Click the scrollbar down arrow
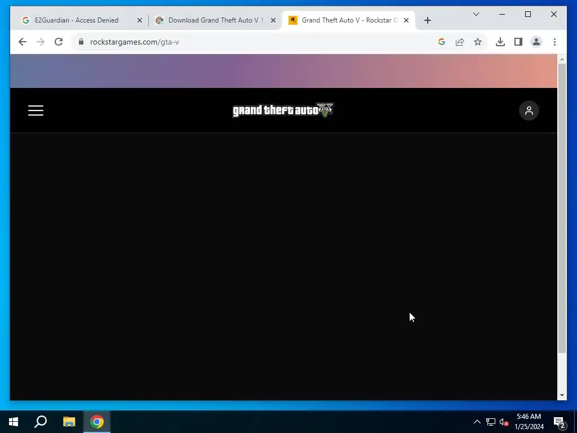 coord(562,395)
